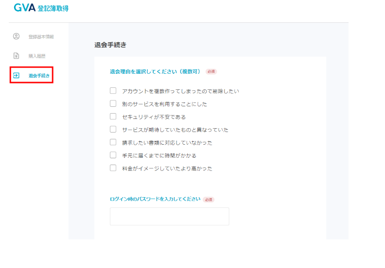The width and height of the screenshot is (385, 268).
Task: Click the 退会理由を選択してください section label
Action: point(155,71)
